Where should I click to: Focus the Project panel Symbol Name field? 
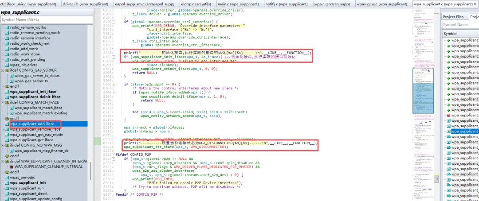pyautogui.click(x=460, y=25)
